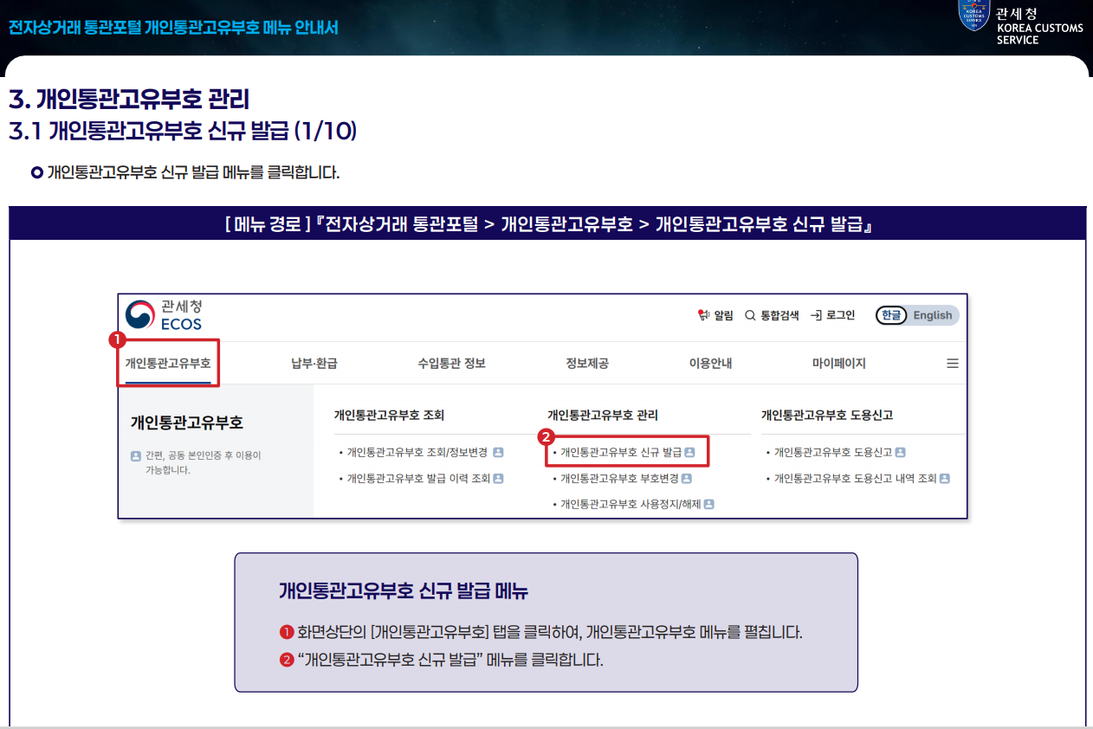Click the 통합검색 magnifier icon
Image resolution: width=1093 pixels, height=729 pixels.
pos(750,315)
